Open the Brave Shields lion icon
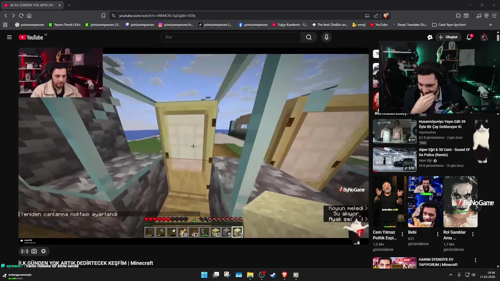This screenshot has width=500, height=281. pyautogui.click(x=386, y=16)
